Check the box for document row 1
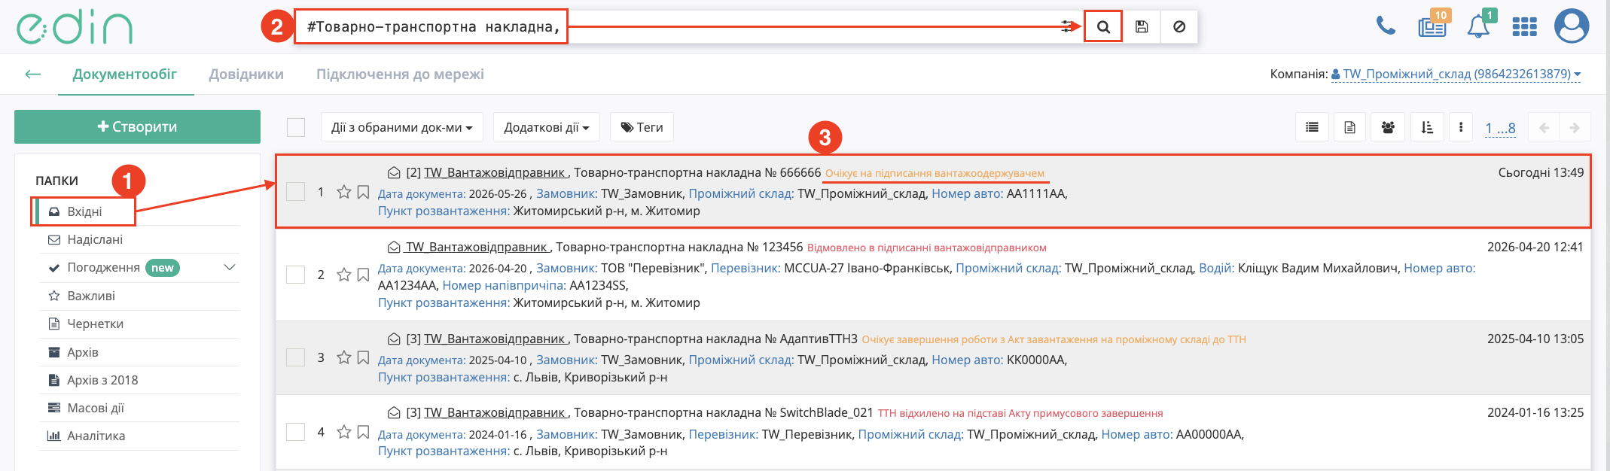 tap(296, 192)
